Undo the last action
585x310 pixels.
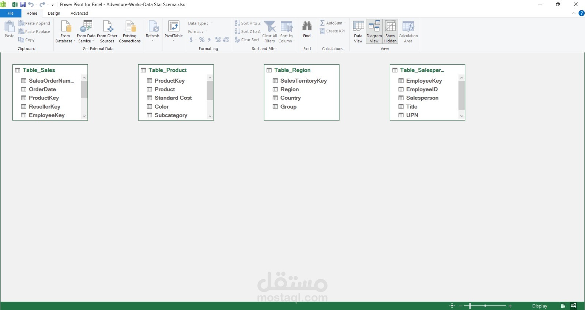[31, 4]
